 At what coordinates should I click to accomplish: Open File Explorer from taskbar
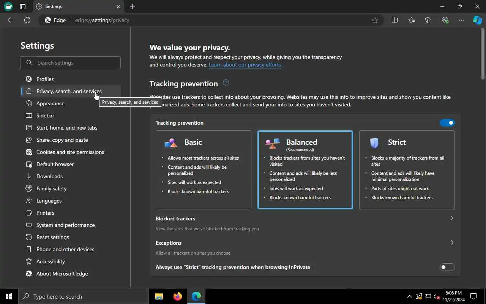pos(159,296)
